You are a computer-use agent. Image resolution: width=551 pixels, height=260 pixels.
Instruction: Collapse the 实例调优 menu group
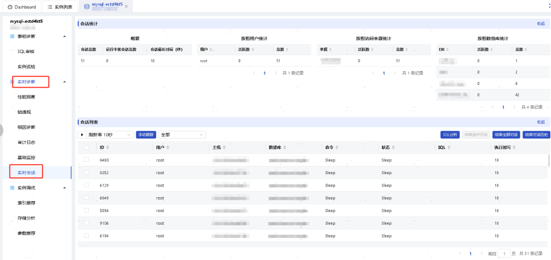point(64,187)
